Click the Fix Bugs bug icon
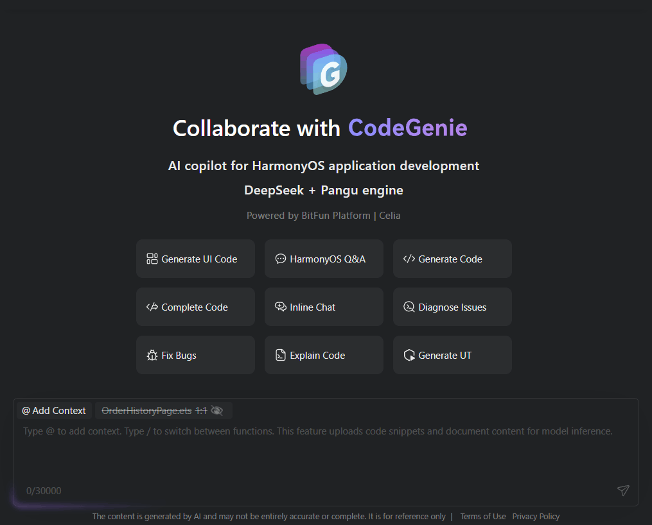 click(152, 355)
